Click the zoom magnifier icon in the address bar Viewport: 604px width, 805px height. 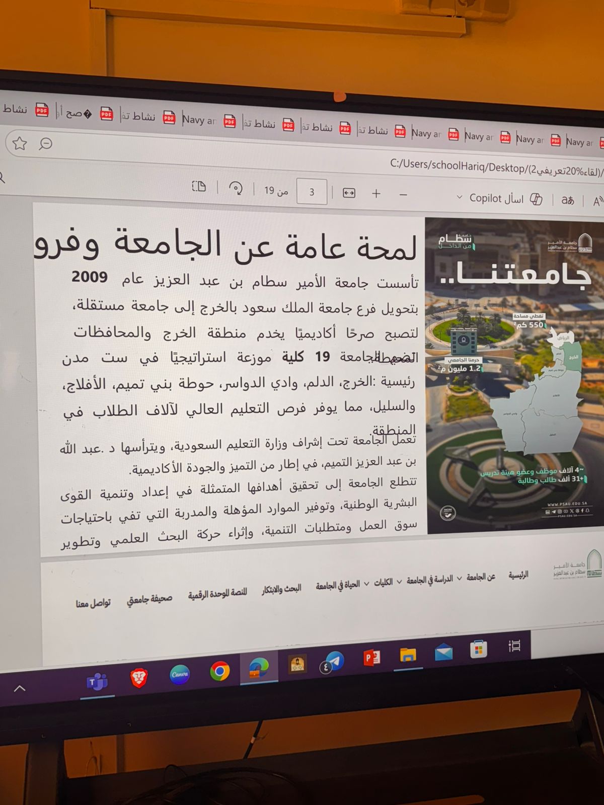pyautogui.click(x=46, y=144)
